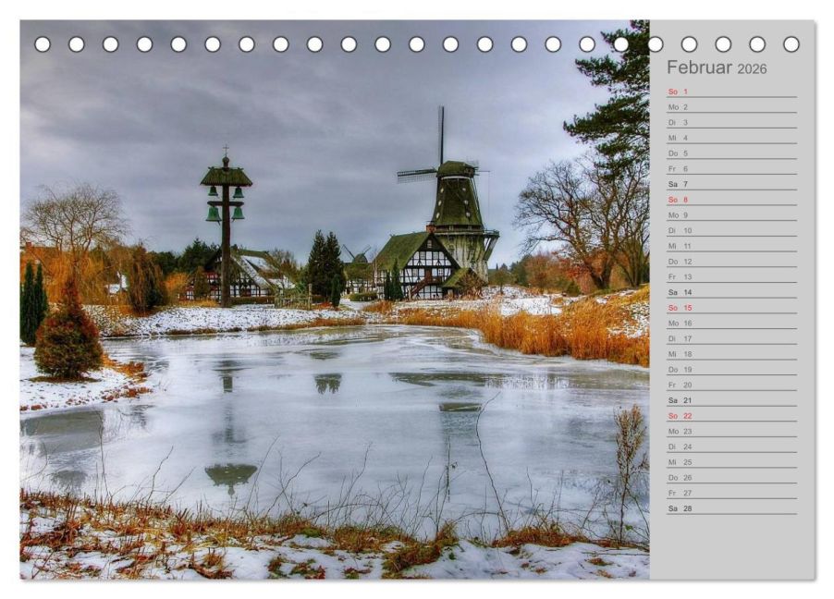Click the 'Fr 13' date row
834x599 pixels.
(732, 276)
